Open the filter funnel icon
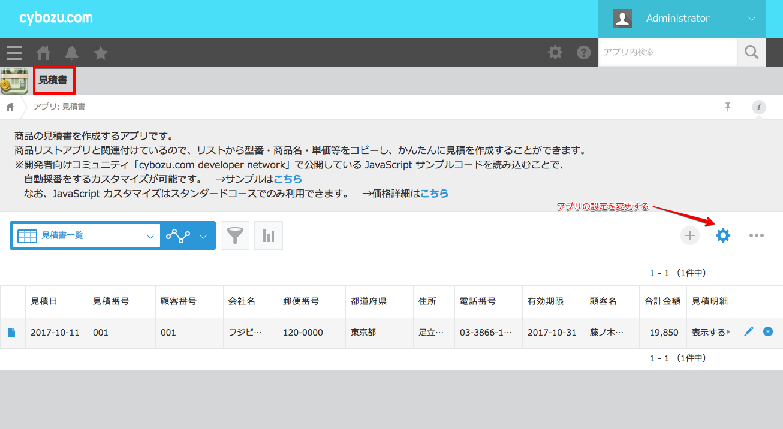Image resolution: width=783 pixels, height=429 pixels. [235, 235]
